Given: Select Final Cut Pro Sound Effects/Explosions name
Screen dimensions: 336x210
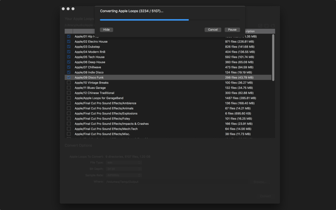Looking at the screenshot, I should click(x=106, y=113).
